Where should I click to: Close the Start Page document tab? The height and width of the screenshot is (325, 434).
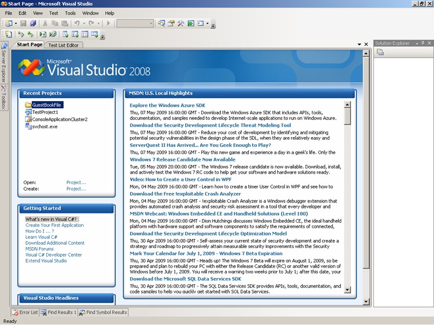click(x=366, y=44)
